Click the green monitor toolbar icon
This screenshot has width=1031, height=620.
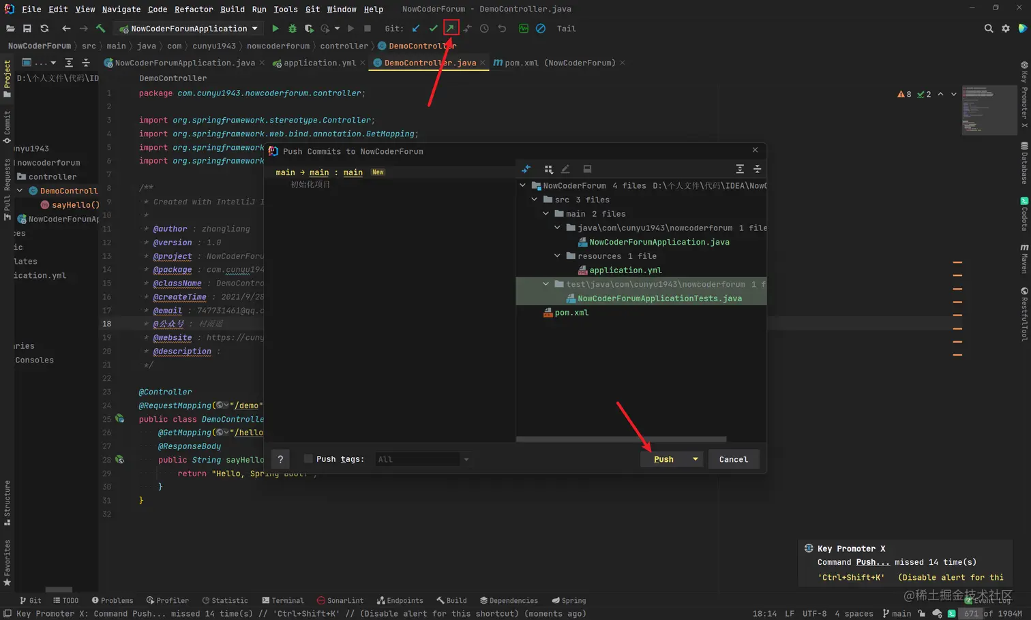coord(524,29)
